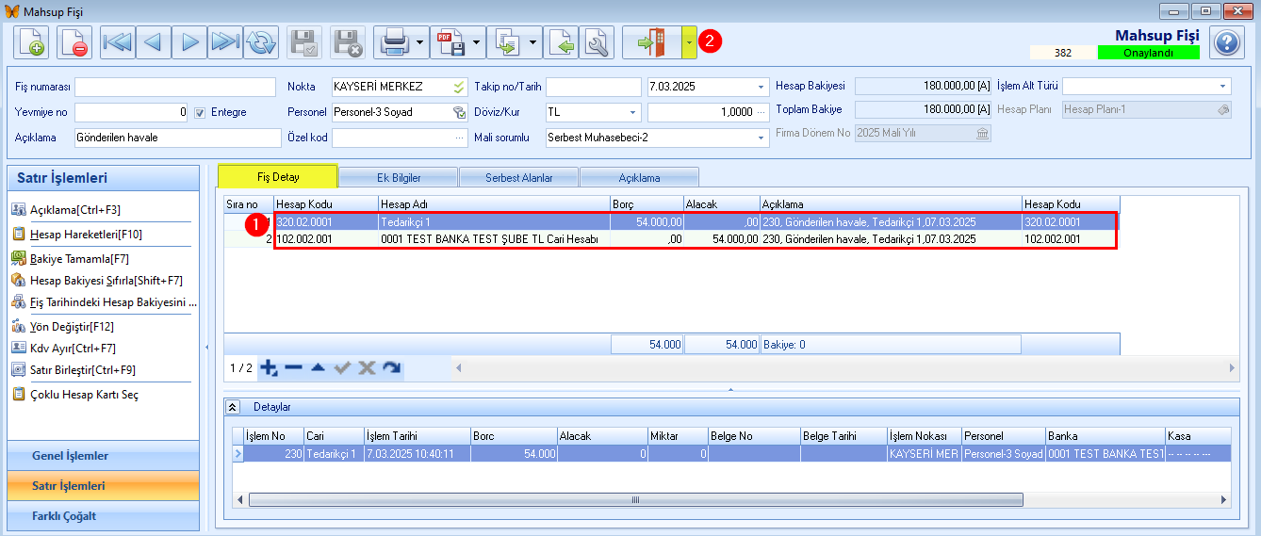Collapse the Detaylar panel
Image resolution: width=1261 pixels, height=536 pixels.
(x=233, y=407)
